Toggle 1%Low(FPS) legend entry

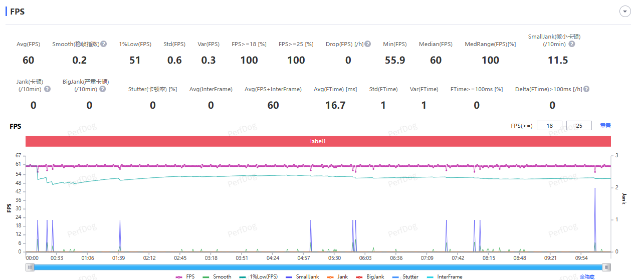pos(259,276)
